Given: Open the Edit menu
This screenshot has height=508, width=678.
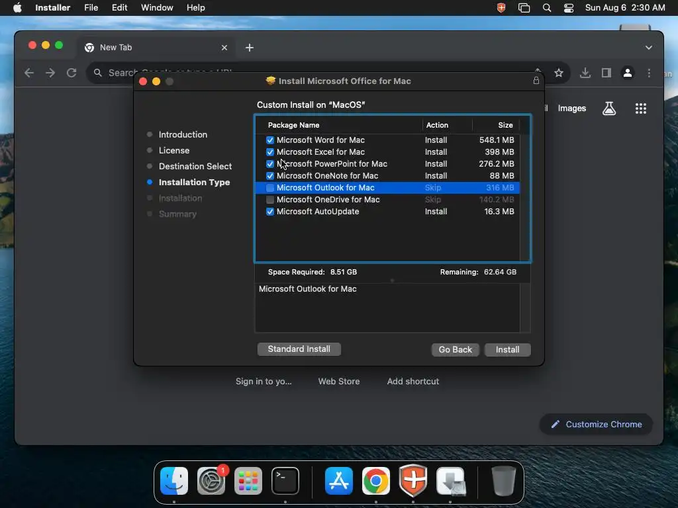Looking at the screenshot, I should click(119, 7).
